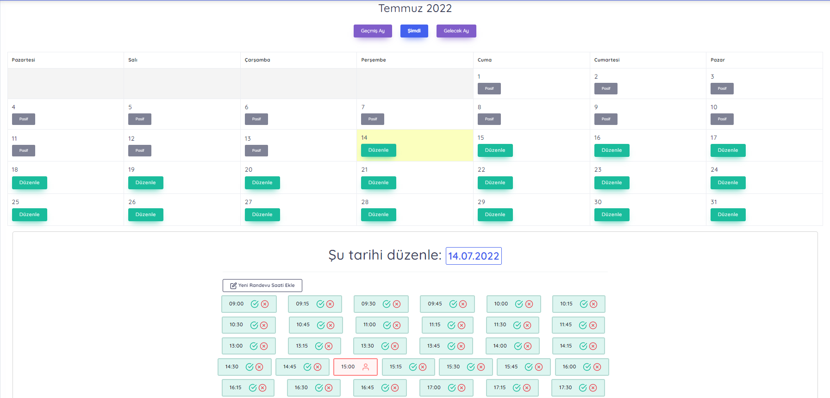The image size is (830, 398).
Task: Click the Pazartesi column header
Action: click(24, 60)
